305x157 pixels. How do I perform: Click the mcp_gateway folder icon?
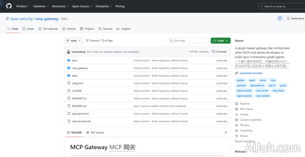pos(69,68)
